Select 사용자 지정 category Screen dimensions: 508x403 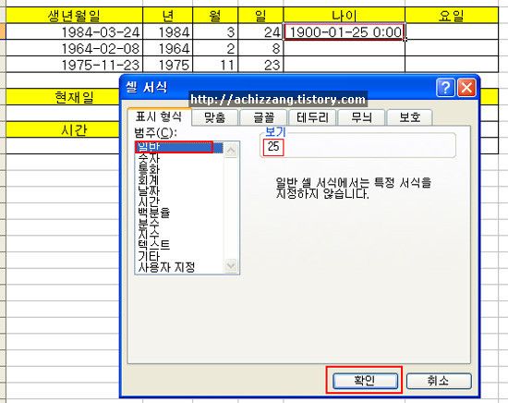pyautogui.click(x=179, y=267)
